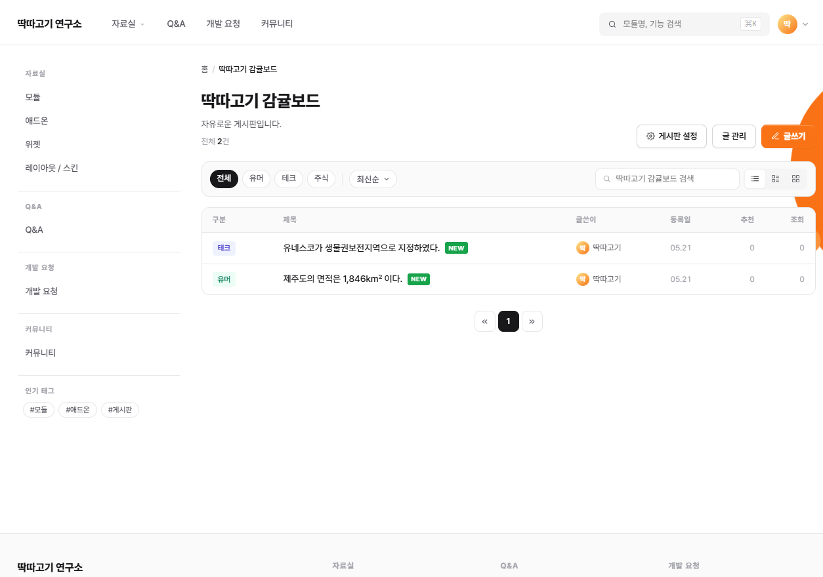Viewport: 823px width, 577px height.
Task: Click the 제목 column header
Action: pyautogui.click(x=290, y=220)
